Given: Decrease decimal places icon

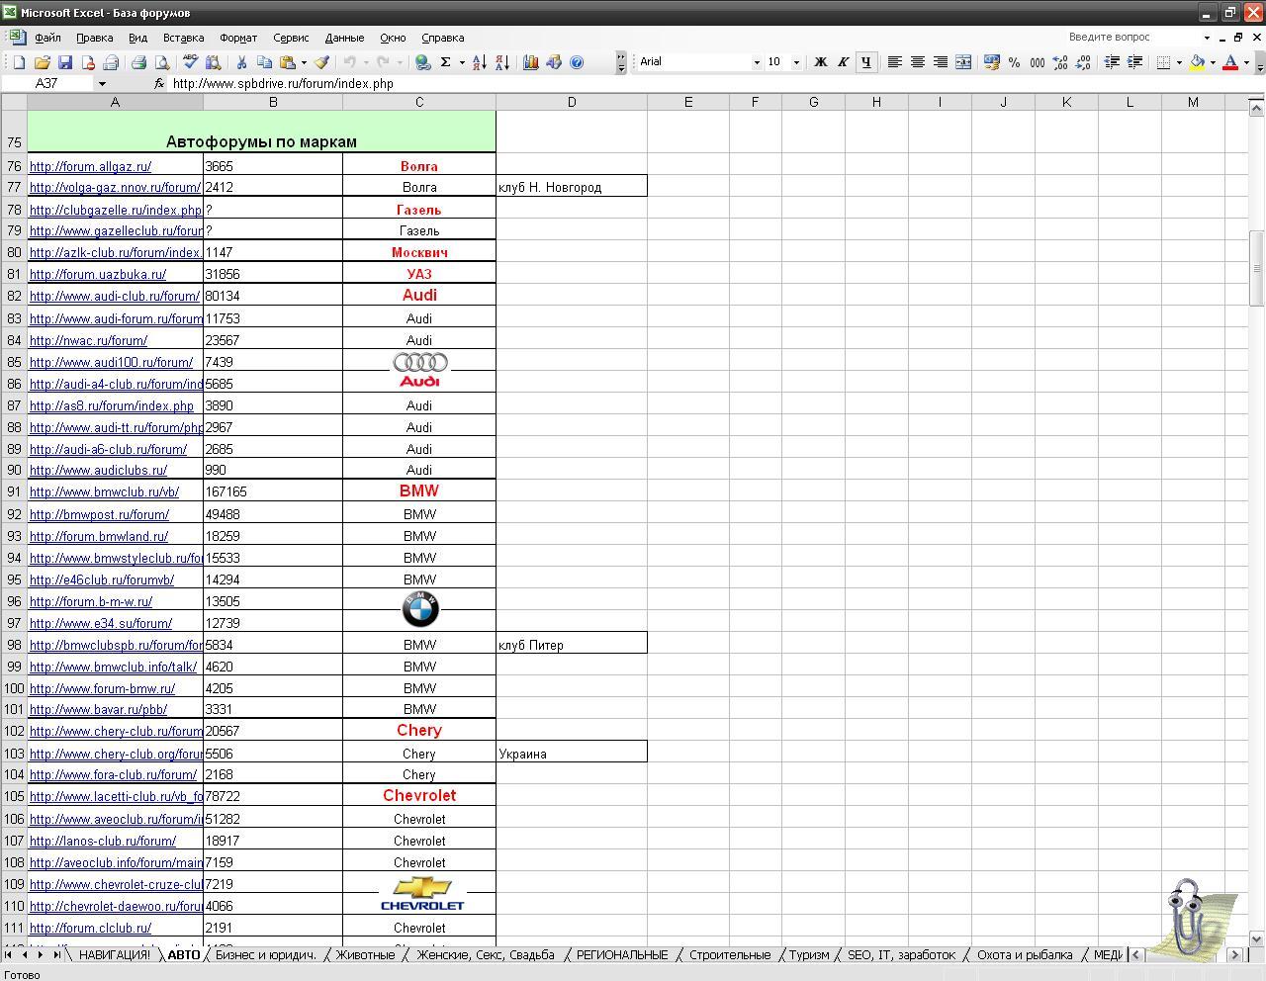Looking at the screenshot, I should click(x=1083, y=62).
